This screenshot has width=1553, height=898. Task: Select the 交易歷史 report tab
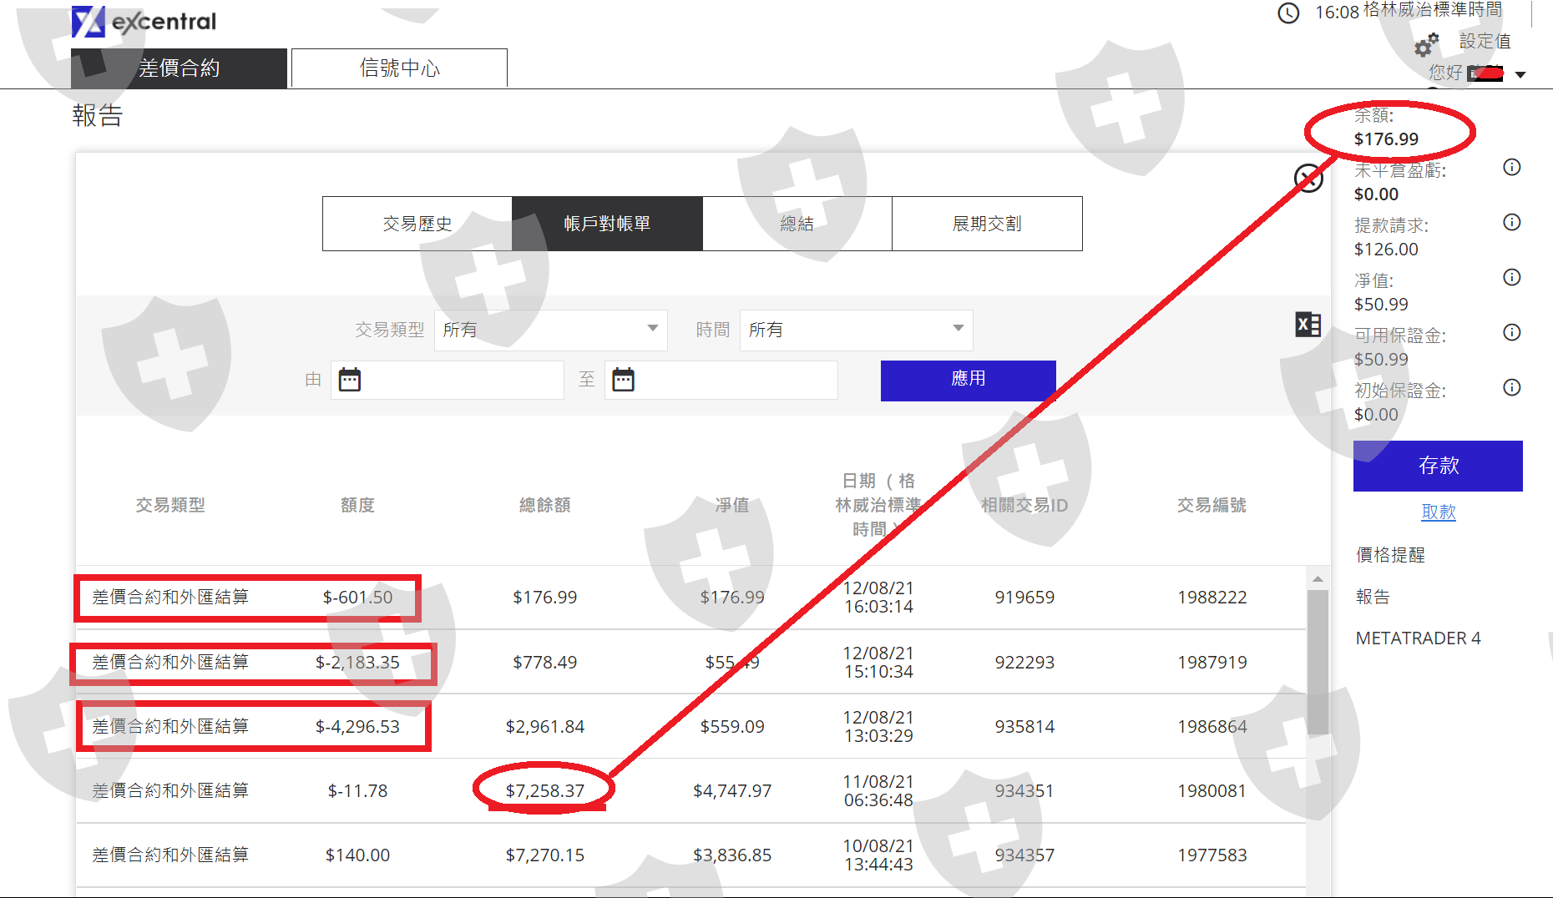point(417,224)
